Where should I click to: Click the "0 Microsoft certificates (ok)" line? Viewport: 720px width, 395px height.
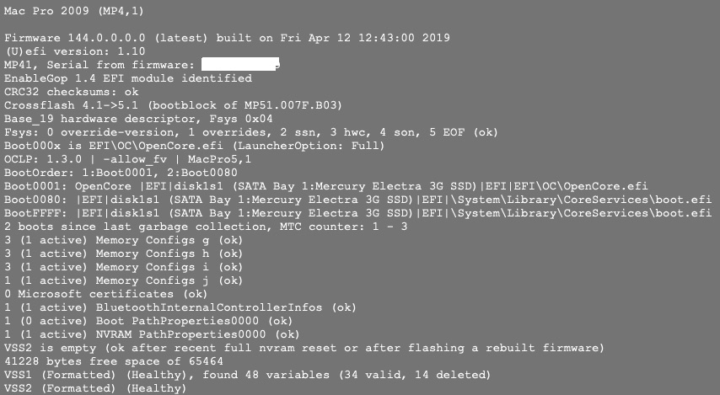106,294
